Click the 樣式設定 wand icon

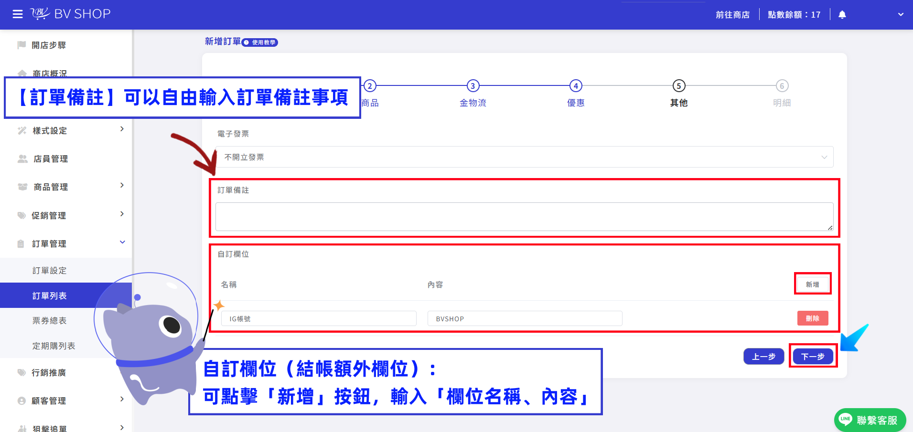pos(22,130)
